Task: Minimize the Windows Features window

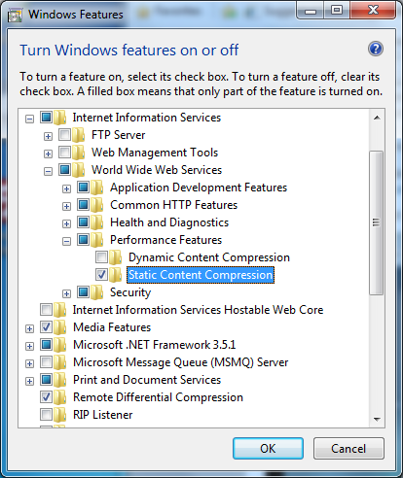Action: pos(311,11)
